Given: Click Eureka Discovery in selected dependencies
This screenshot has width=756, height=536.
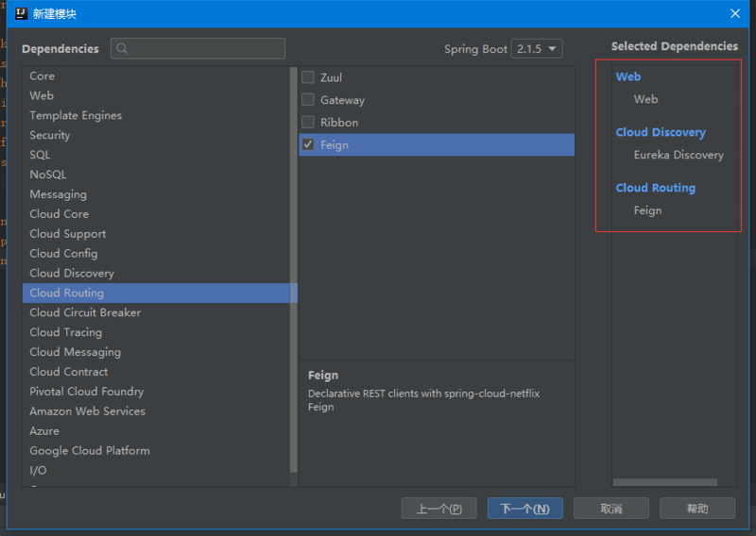Looking at the screenshot, I should coord(679,155).
